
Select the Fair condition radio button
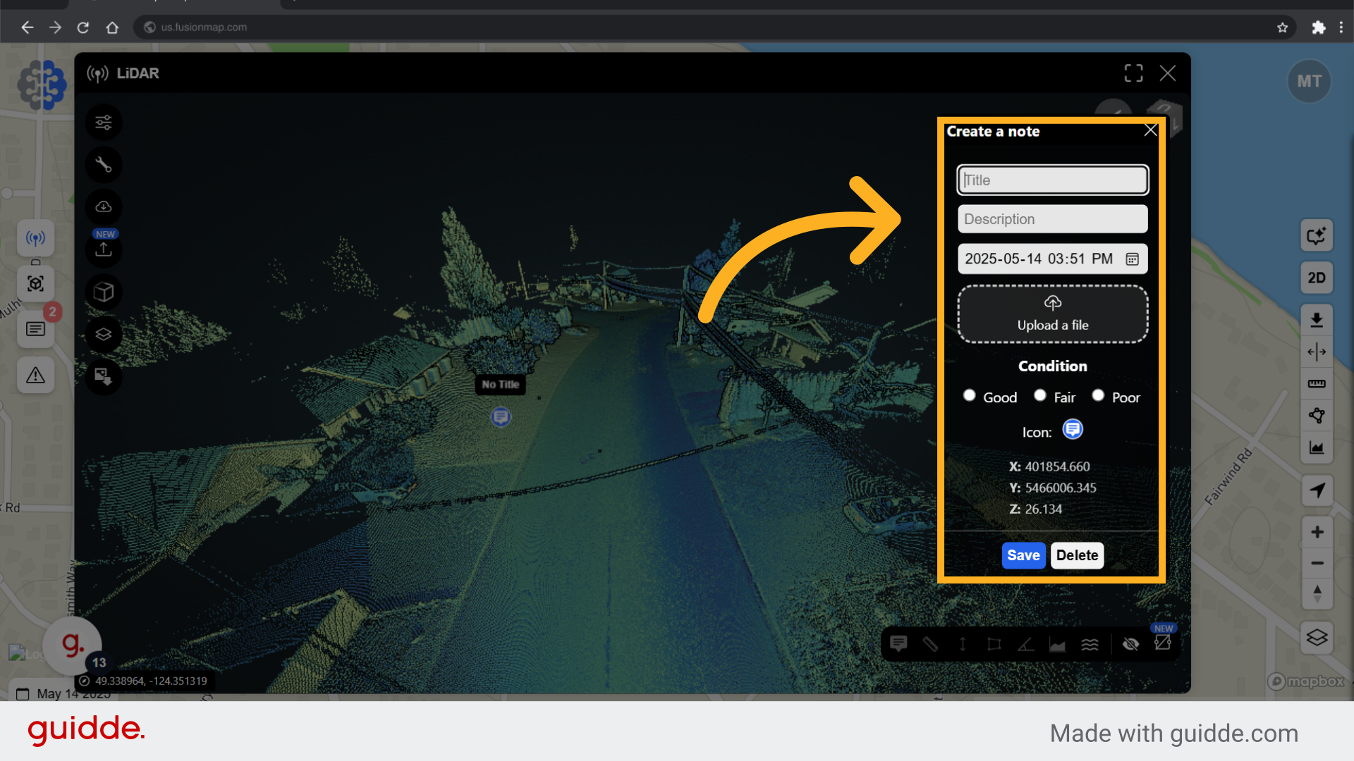[x=1040, y=396]
